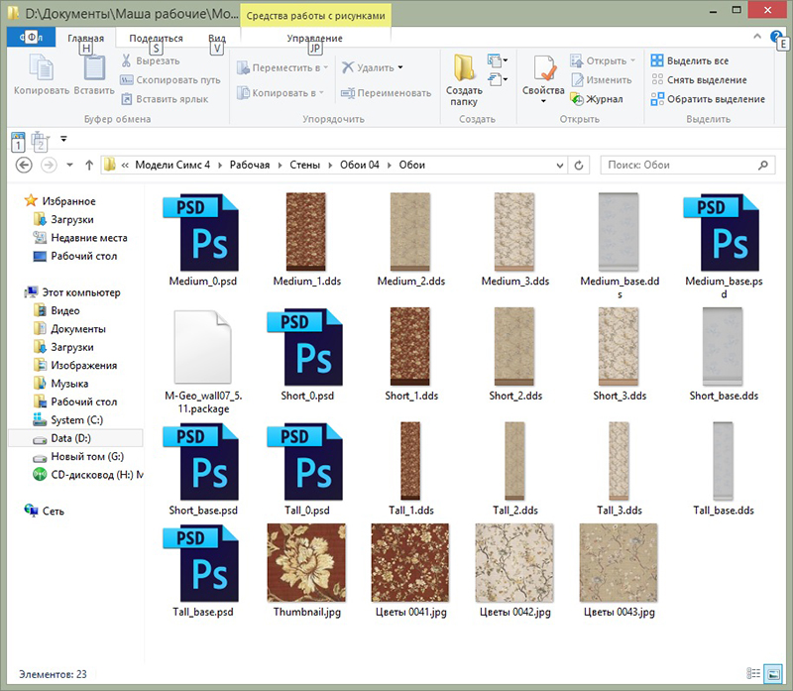The height and width of the screenshot is (691, 793).
Task: Click the back navigation arrow
Action: 24,165
